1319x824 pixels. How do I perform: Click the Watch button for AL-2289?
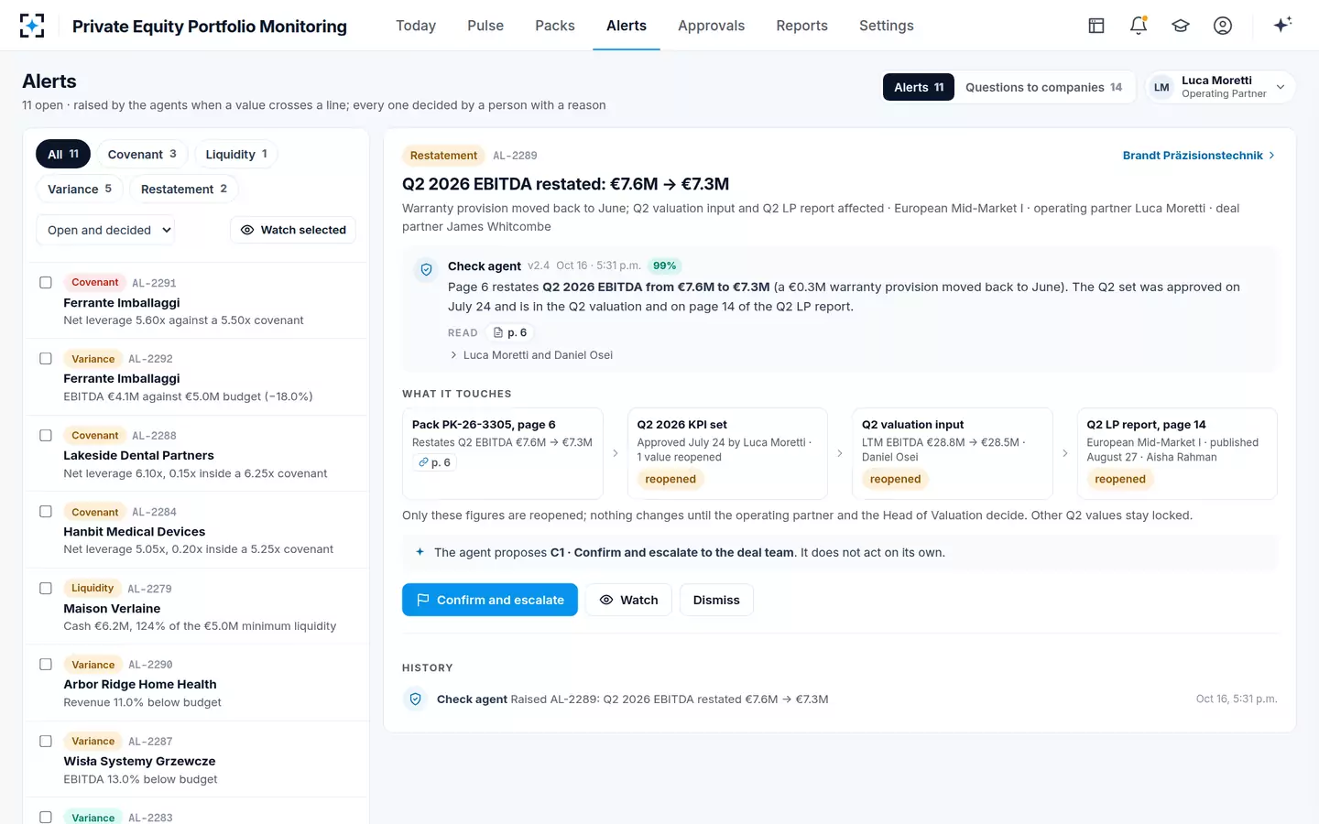(628, 600)
